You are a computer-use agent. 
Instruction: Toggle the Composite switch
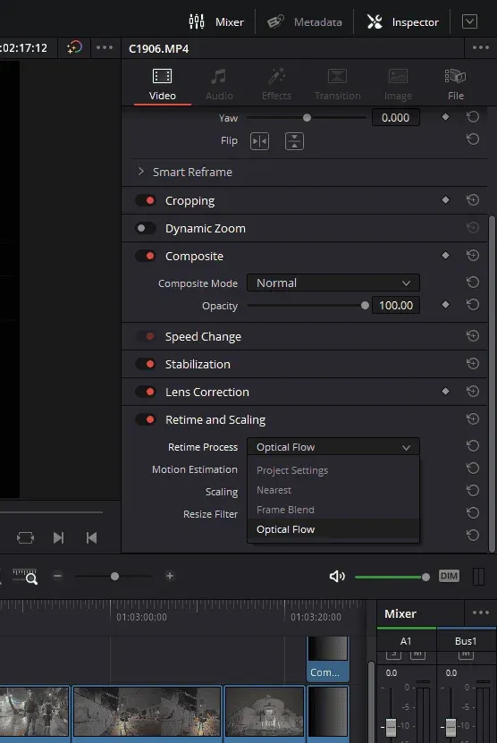146,256
